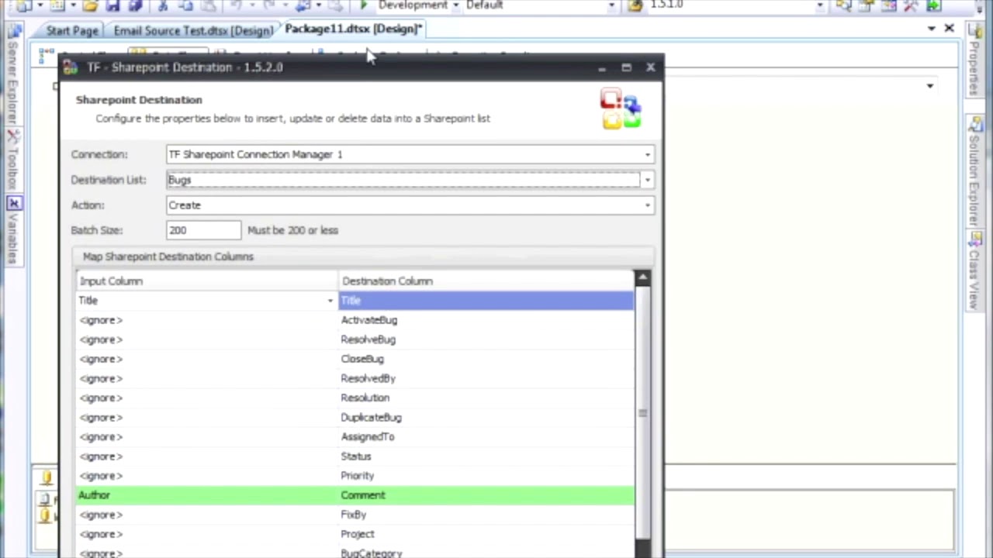The image size is (993, 558).
Task: Click the Author input column cell
Action: click(207, 495)
